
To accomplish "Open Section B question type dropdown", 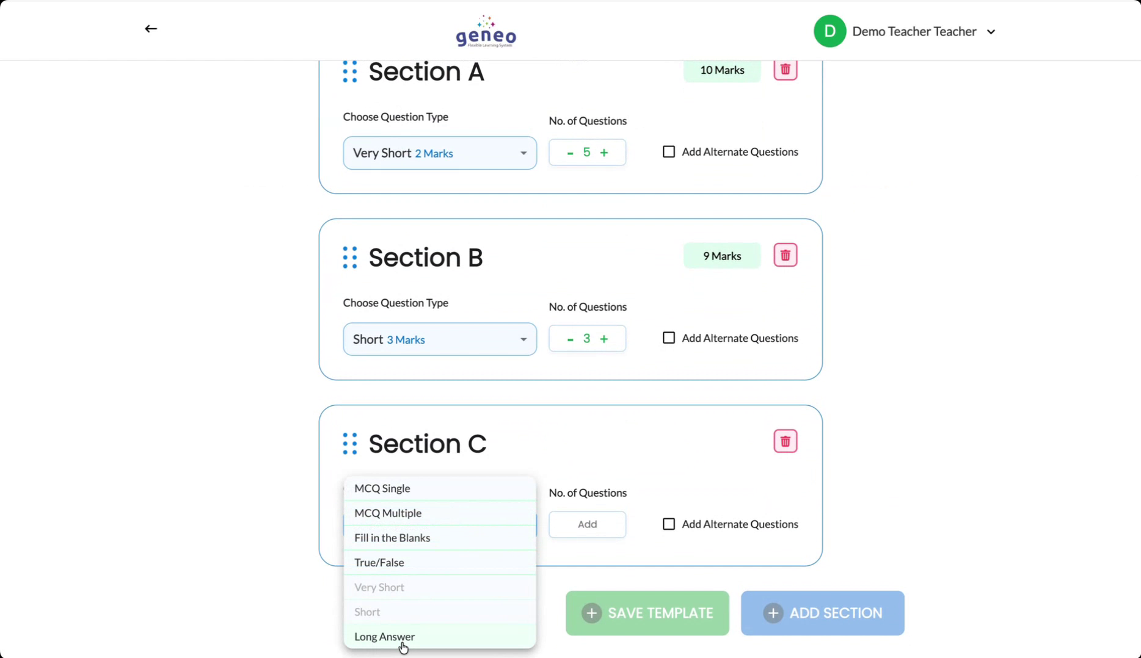I will [440, 339].
